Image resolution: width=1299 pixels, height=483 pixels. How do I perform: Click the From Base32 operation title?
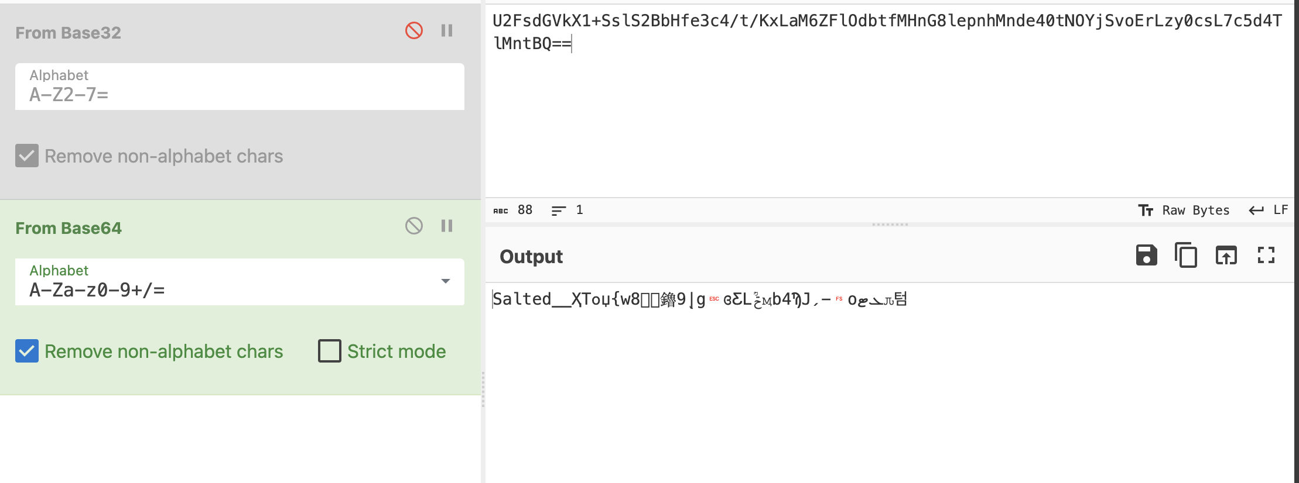[x=69, y=33]
